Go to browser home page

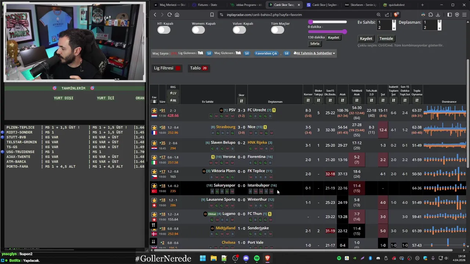click(177, 15)
